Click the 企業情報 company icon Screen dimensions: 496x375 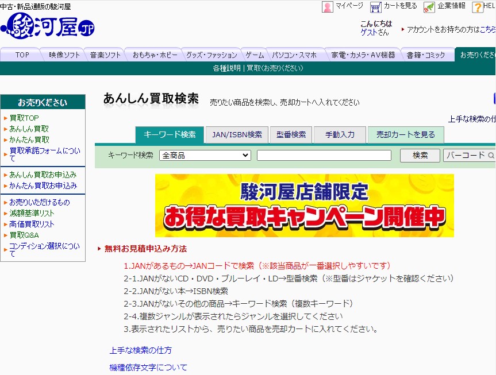429,7
